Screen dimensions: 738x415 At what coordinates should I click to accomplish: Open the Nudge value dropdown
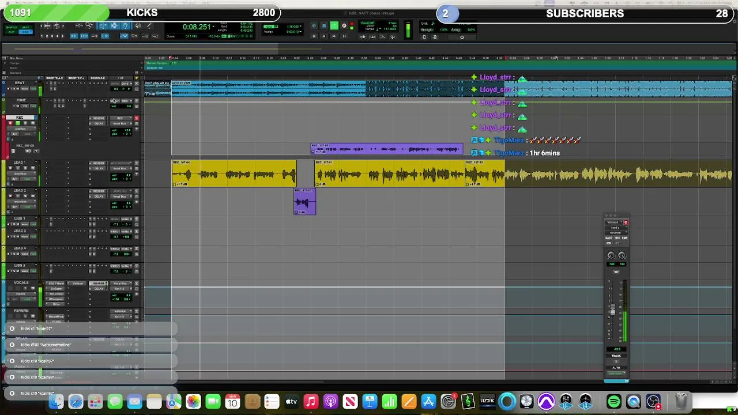click(300, 32)
